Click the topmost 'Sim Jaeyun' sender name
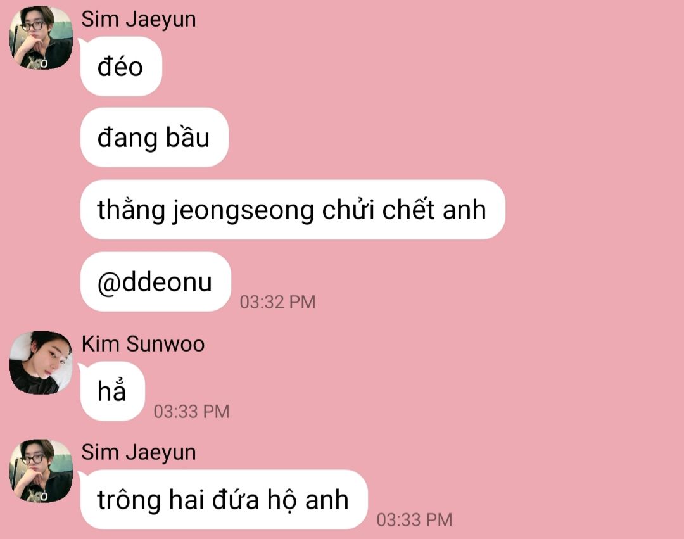Image resolution: width=684 pixels, height=539 pixels. [x=139, y=20]
